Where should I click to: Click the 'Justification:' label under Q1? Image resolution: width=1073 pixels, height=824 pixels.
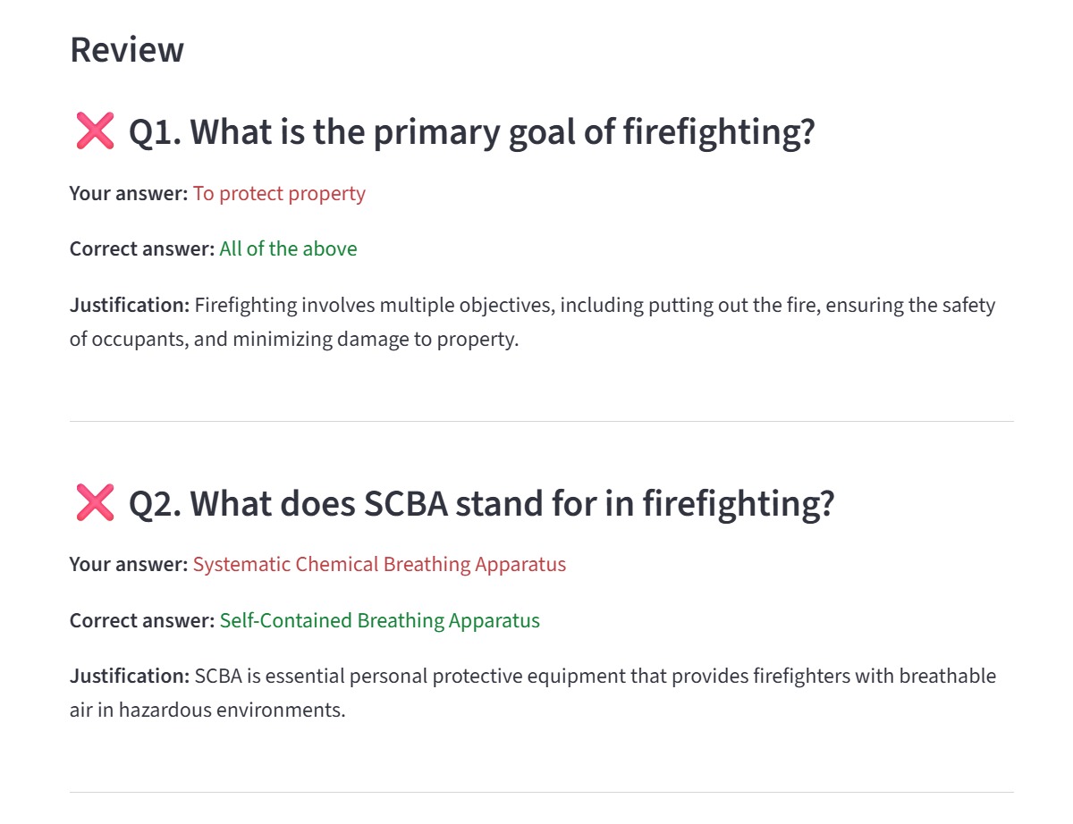pyautogui.click(x=130, y=306)
